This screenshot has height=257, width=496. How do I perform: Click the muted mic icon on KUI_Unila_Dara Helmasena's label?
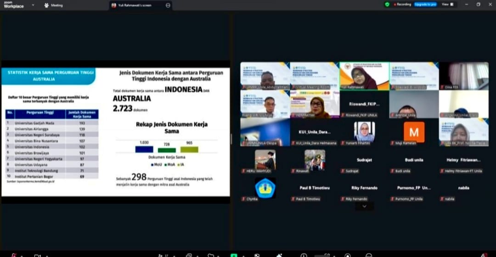(293, 143)
